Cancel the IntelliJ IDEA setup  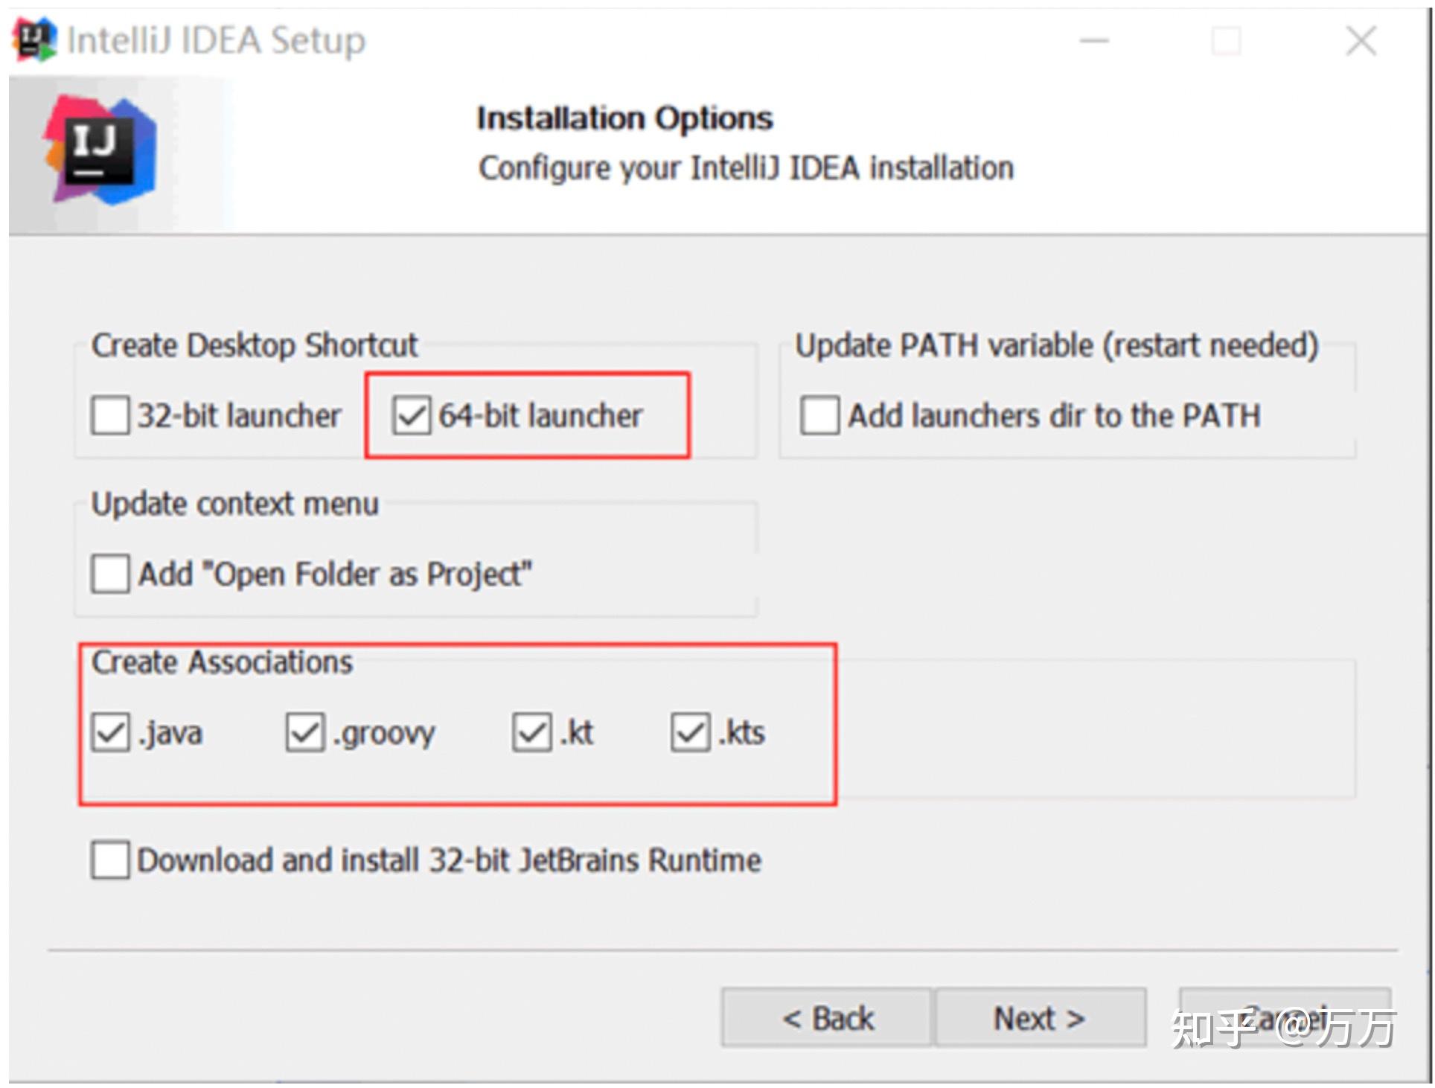coord(1285,1018)
